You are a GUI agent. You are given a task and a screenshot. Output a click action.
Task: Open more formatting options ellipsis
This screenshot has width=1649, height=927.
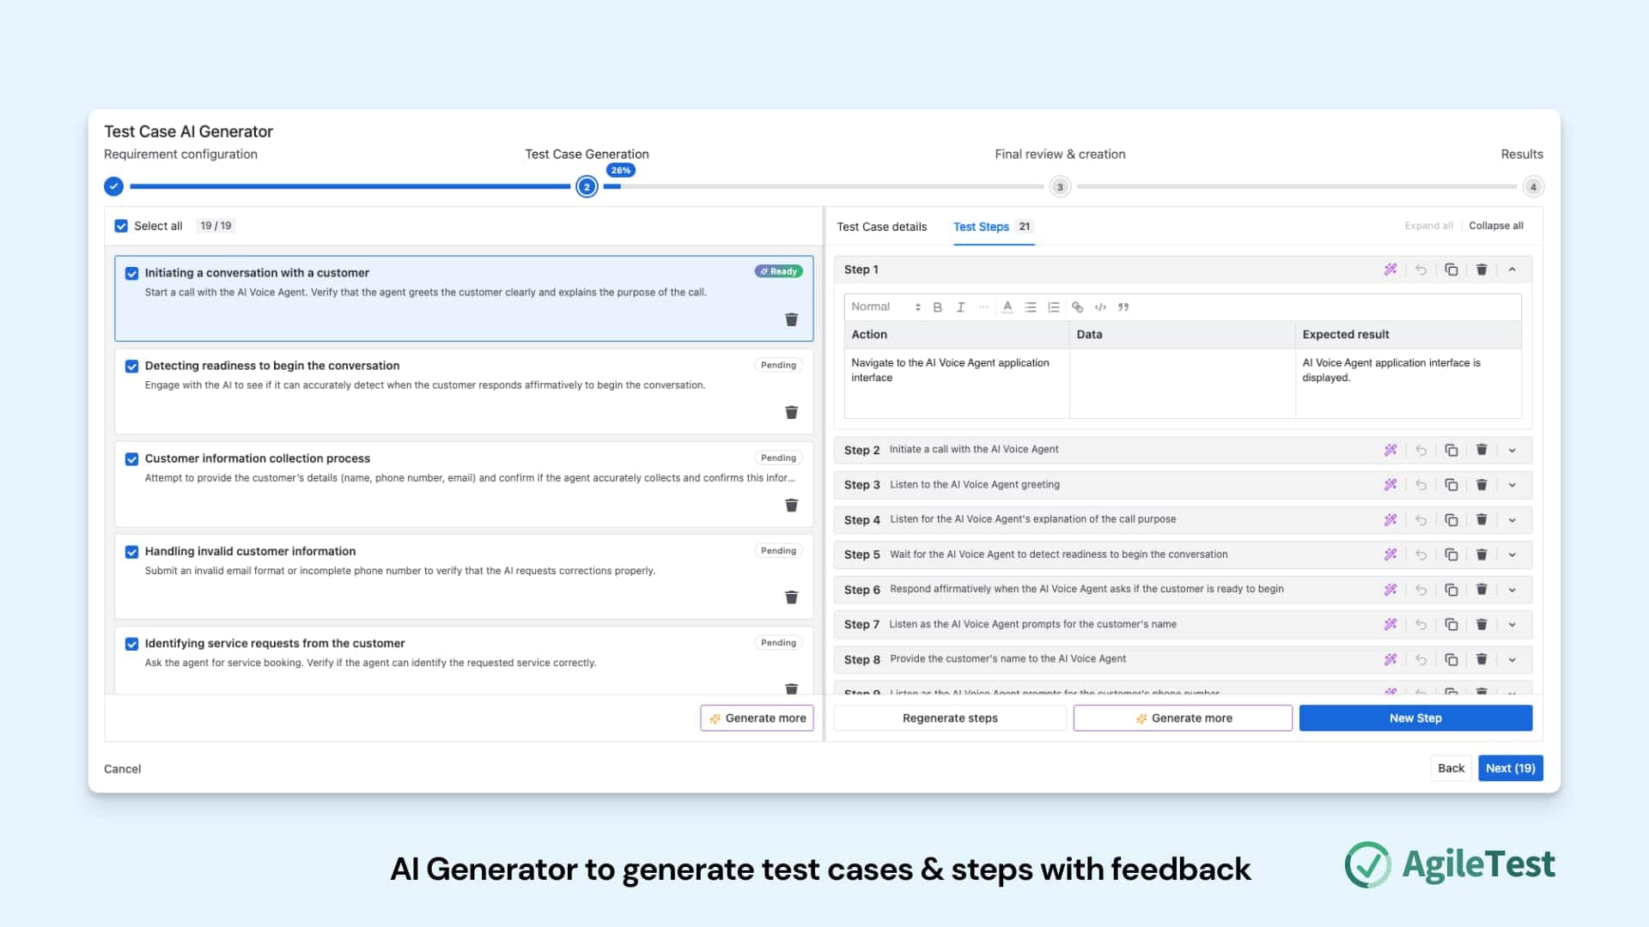pos(983,307)
